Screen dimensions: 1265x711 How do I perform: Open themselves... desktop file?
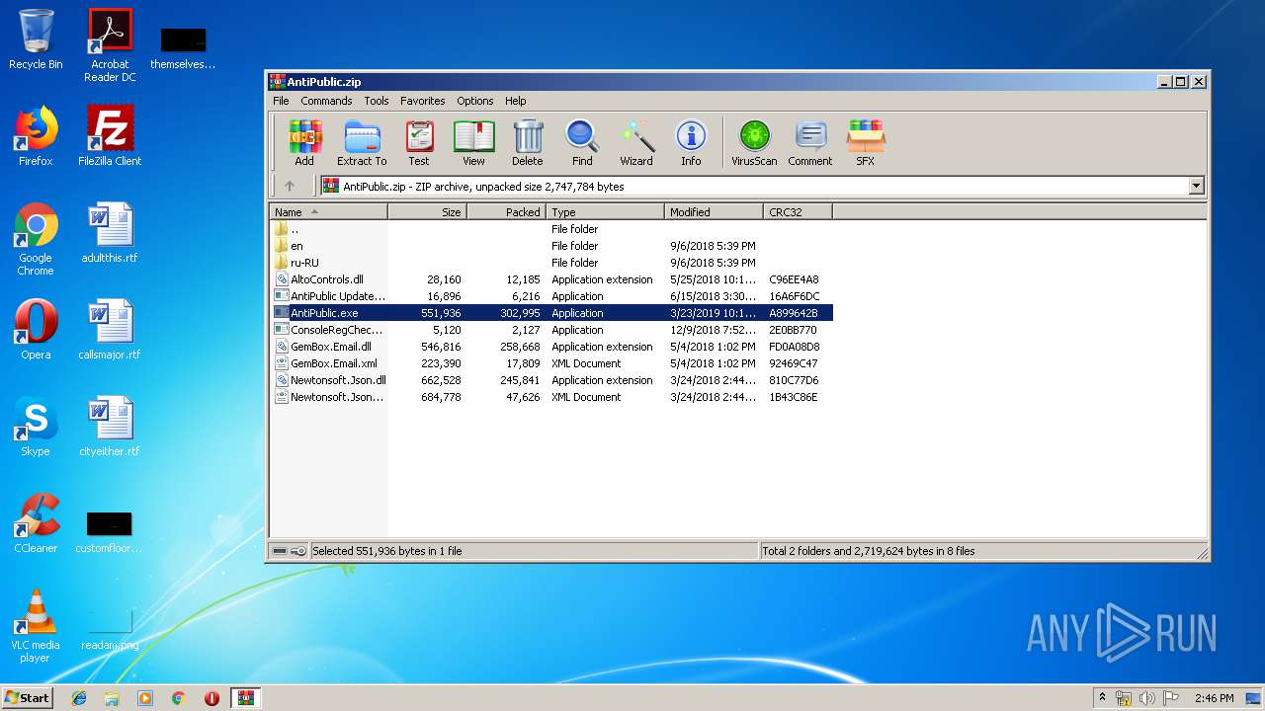pyautogui.click(x=183, y=47)
